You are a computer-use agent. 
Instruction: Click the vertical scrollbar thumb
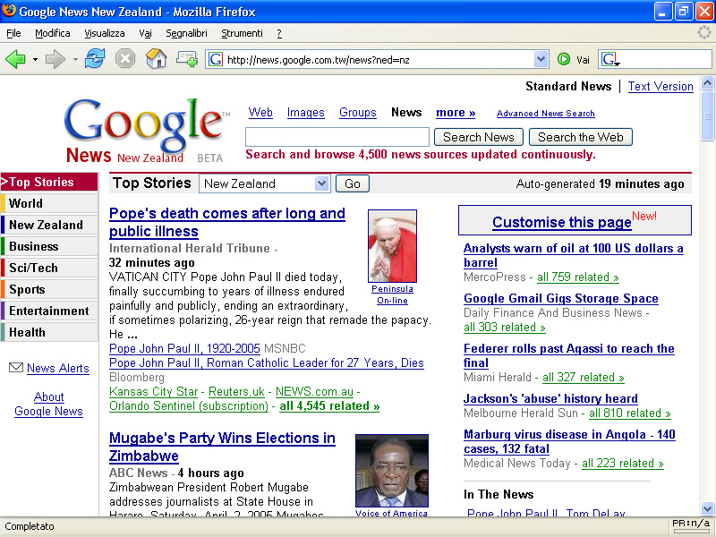tap(707, 116)
